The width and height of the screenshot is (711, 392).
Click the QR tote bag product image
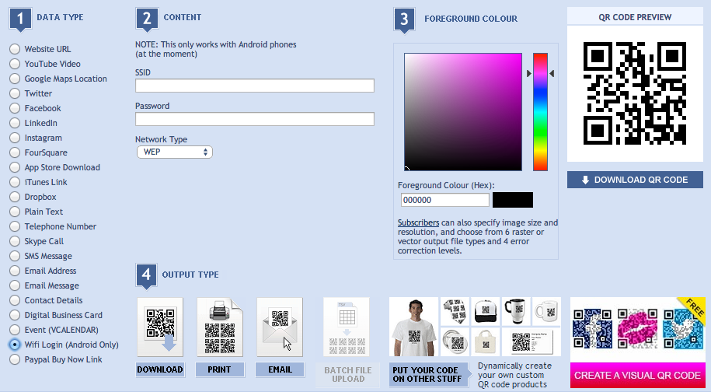coord(485,342)
